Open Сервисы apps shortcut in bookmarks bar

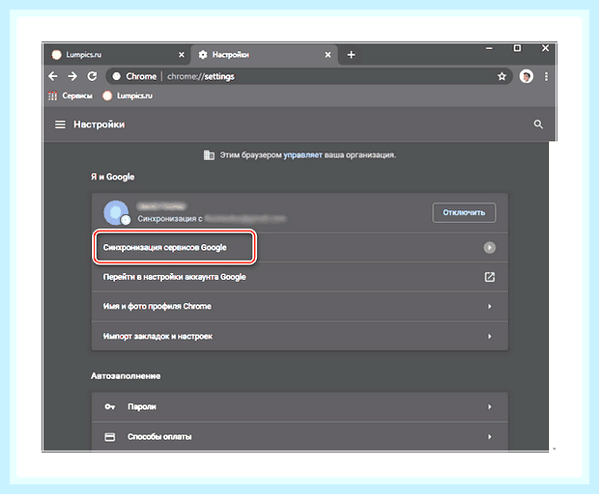pos(71,96)
